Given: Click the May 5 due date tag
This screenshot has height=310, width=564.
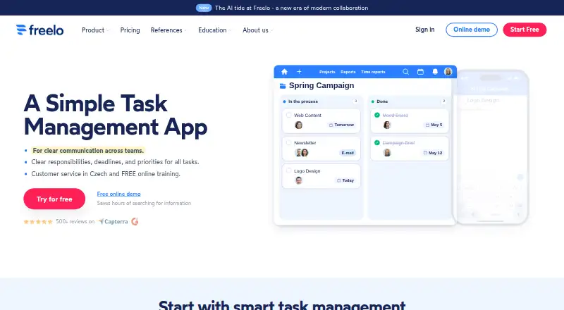Looking at the screenshot, I should click(x=434, y=125).
